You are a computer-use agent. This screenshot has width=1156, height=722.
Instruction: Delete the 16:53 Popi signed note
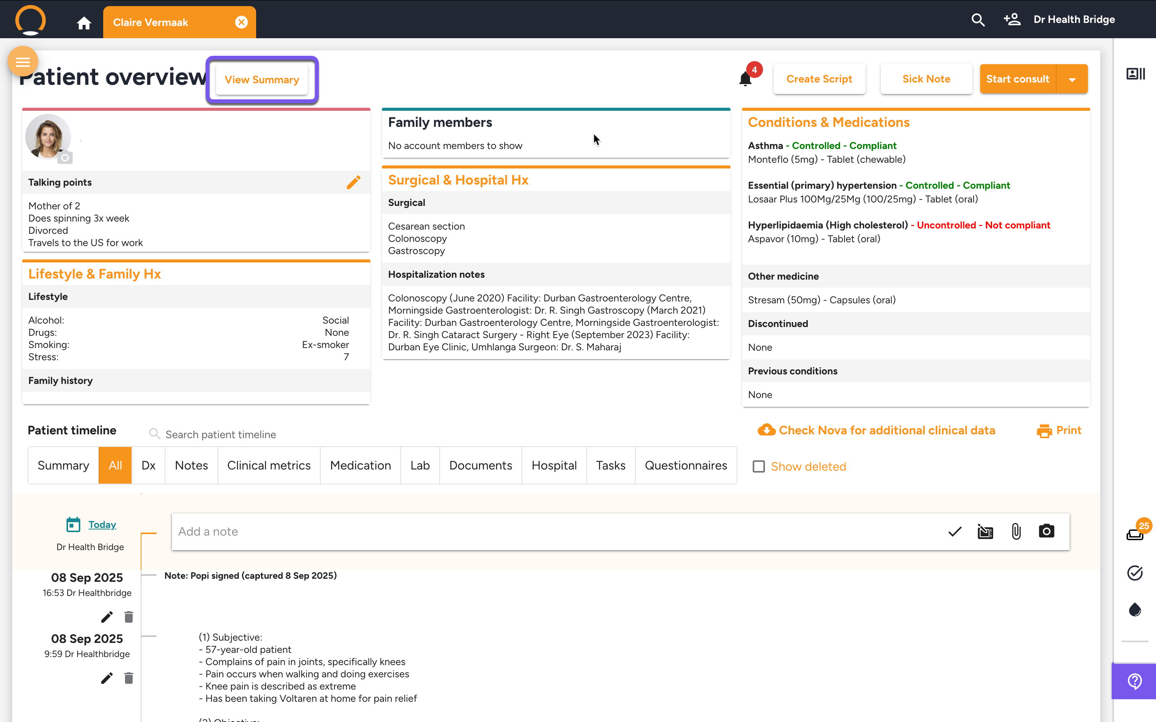(x=128, y=617)
